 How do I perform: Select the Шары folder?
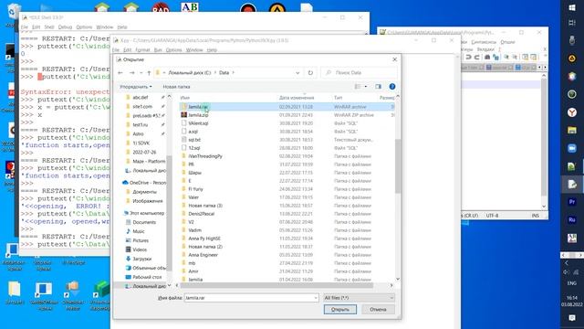click(x=194, y=173)
